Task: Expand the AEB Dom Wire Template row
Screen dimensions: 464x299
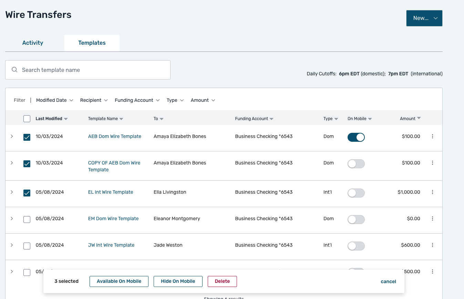Action: (x=12, y=137)
